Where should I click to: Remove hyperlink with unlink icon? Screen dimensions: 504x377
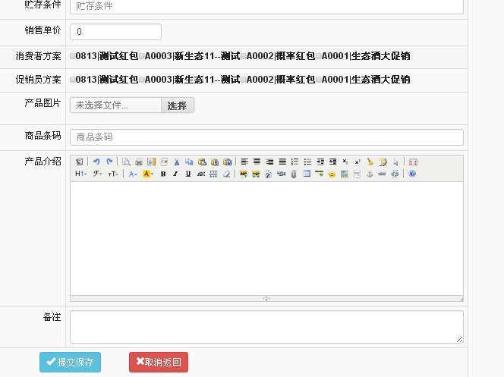[395, 174]
